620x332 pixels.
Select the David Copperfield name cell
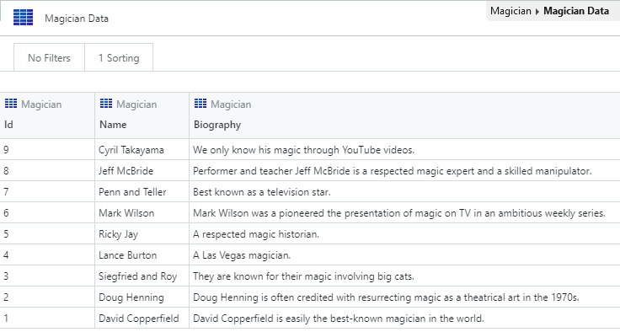[x=142, y=319]
